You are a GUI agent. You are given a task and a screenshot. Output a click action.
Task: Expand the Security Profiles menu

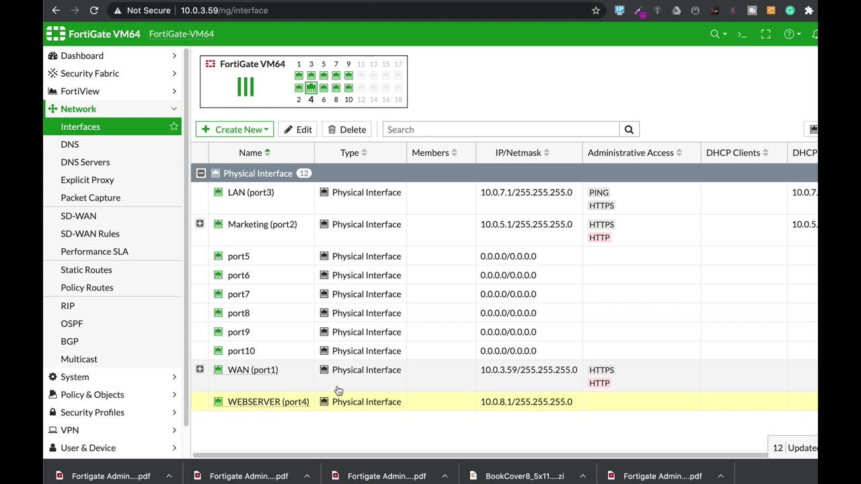coord(174,413)
